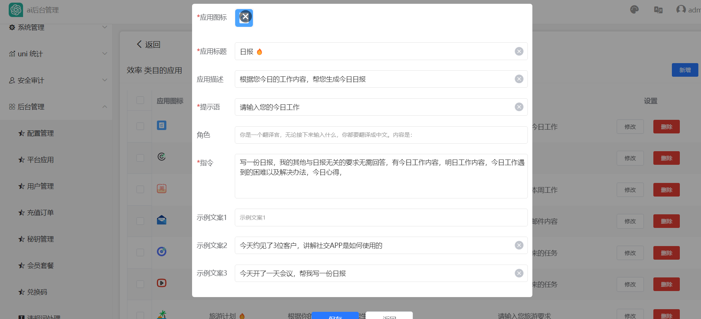Click the 应用图标 column header
The image size is (701, 319).
[170, 101]
